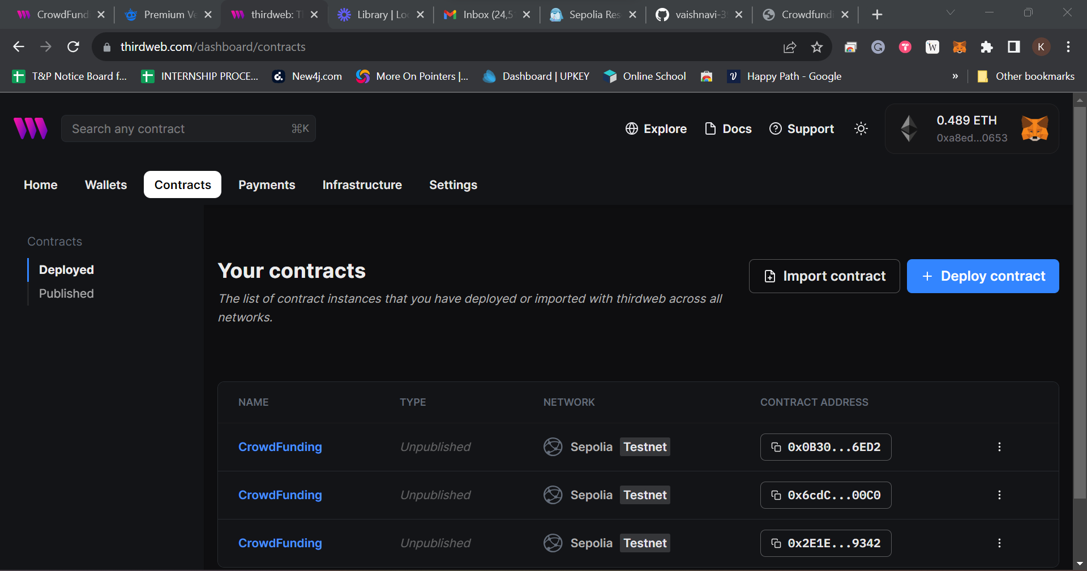Open the W extension icon
Image resolution: width=1087 pixels, height=571 pixels.
click(932, 47)
